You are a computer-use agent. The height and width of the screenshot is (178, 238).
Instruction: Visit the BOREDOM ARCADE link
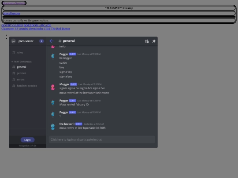37,25
